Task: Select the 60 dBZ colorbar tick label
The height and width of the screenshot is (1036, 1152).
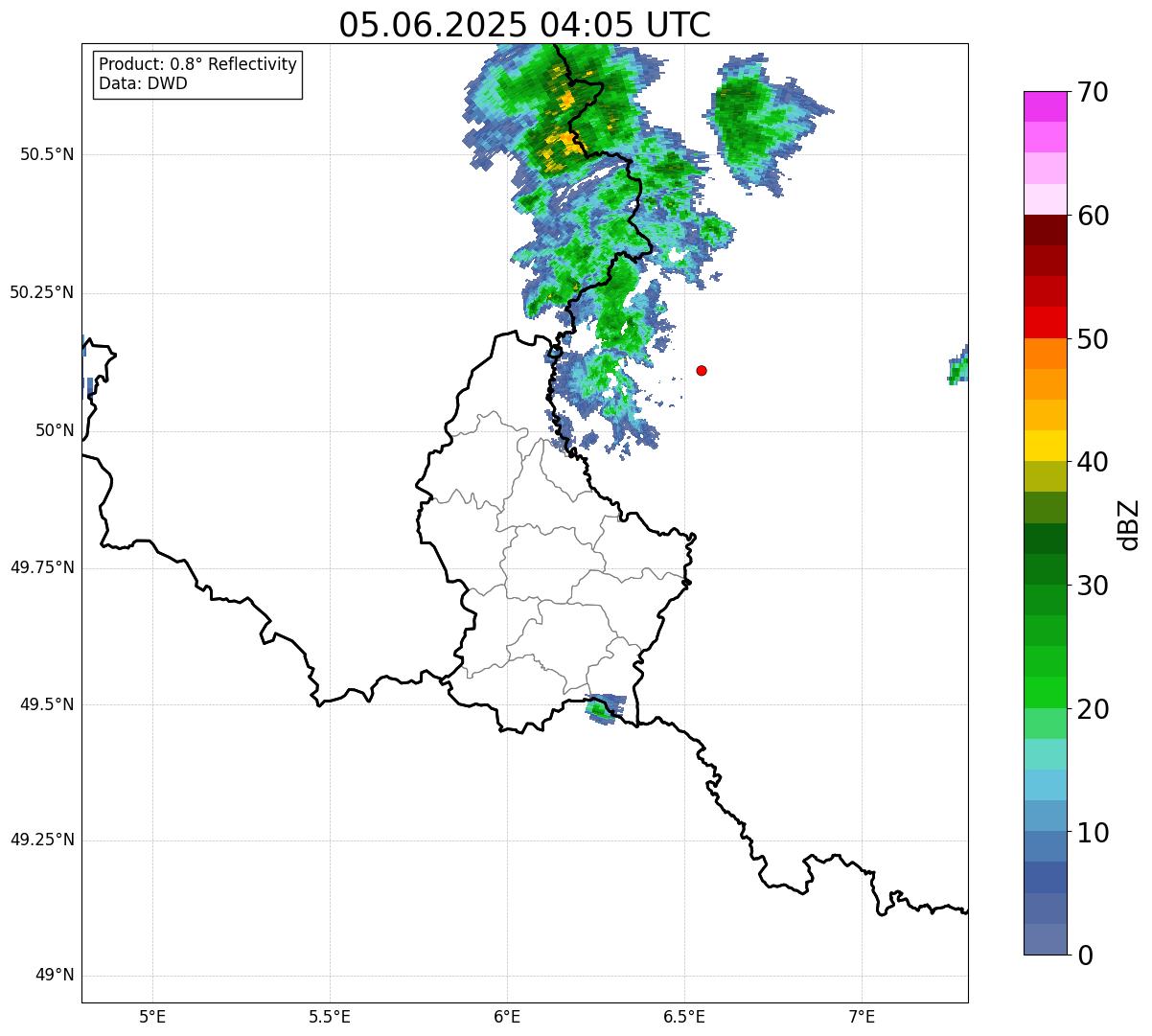Action: point(1093,216)
